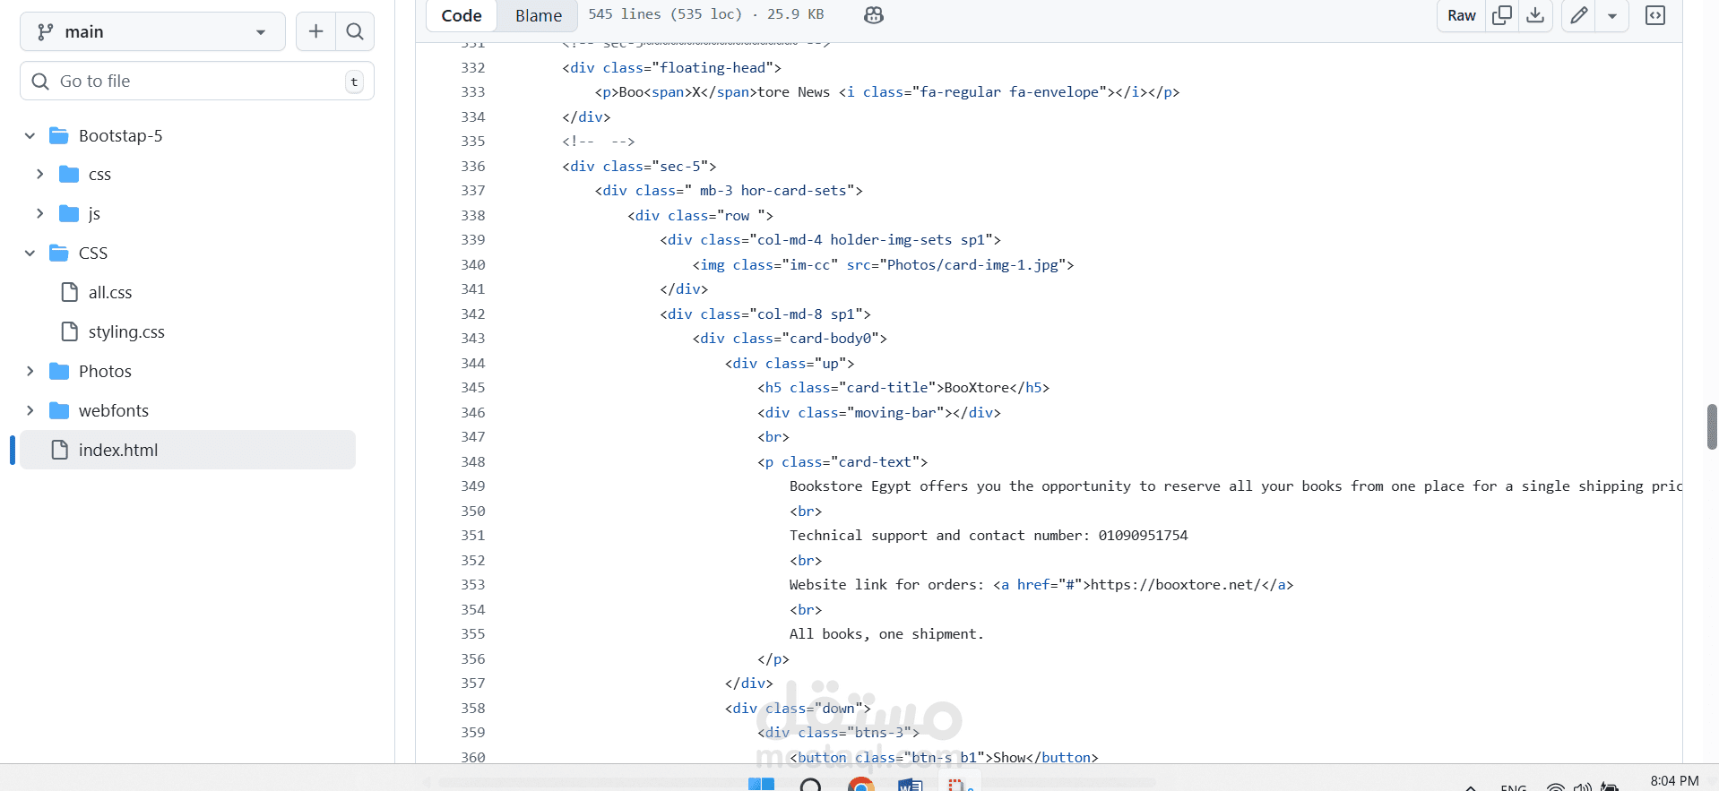The height and width of the screenshot is (791, 1719).
Task: Select the Code tab
Action: [462, 15]
